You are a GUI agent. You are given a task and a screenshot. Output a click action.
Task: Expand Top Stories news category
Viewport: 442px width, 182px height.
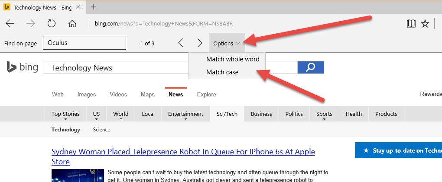coord(65,114)
